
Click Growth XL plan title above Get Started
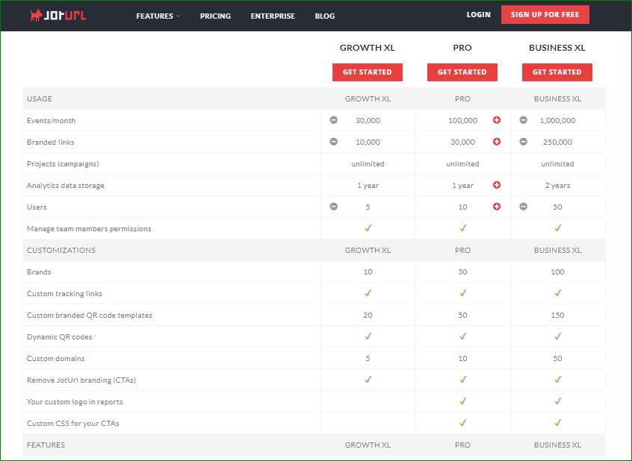point(368,48)
